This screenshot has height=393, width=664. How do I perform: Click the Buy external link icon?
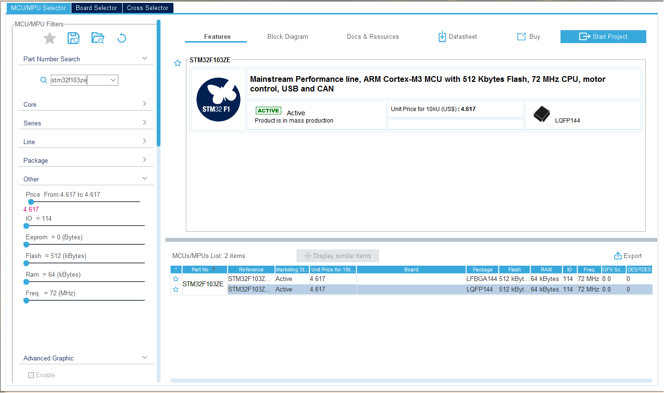point(521,36)
